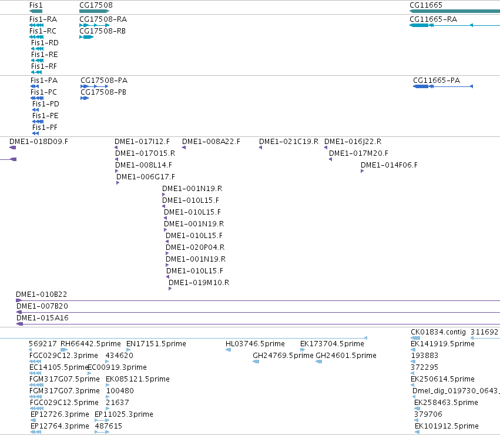This screenshot has width=500, height=435.
Task: Open the RH66442.5prime EST label
Action: [90, 344]
